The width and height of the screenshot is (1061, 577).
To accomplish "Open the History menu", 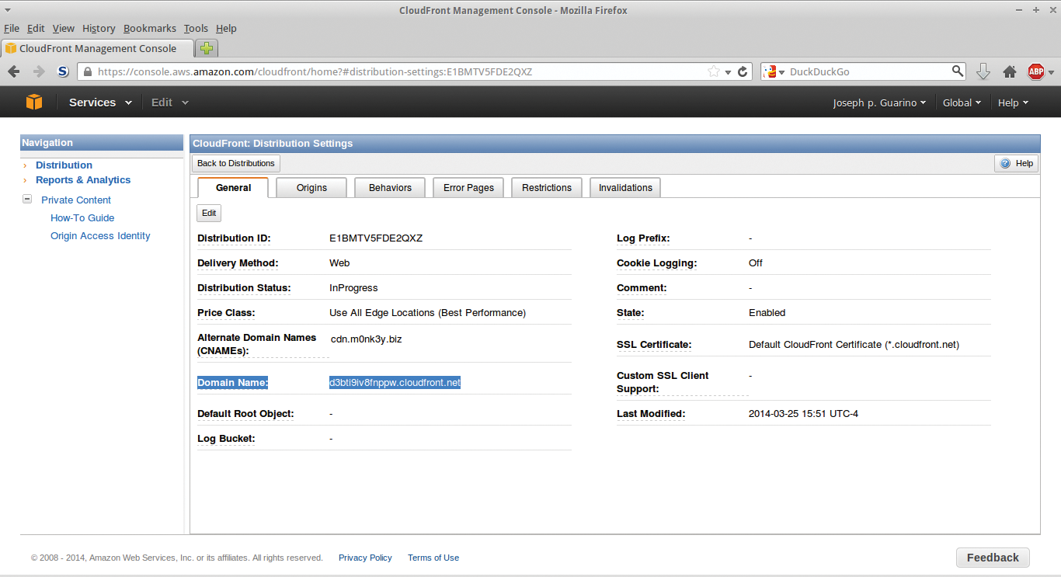I will (99, 28).
